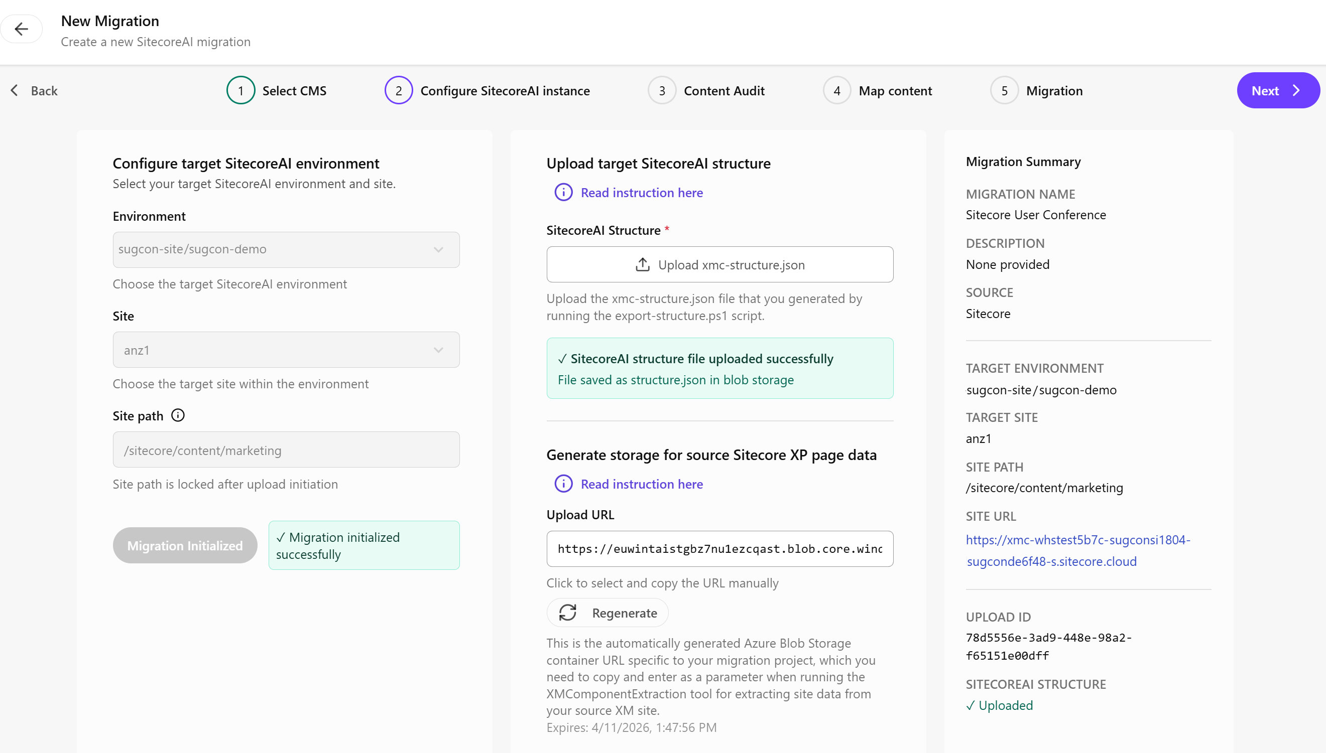
Task: Click the refresh icon on the Regenerate button
Action: (568, 613)
